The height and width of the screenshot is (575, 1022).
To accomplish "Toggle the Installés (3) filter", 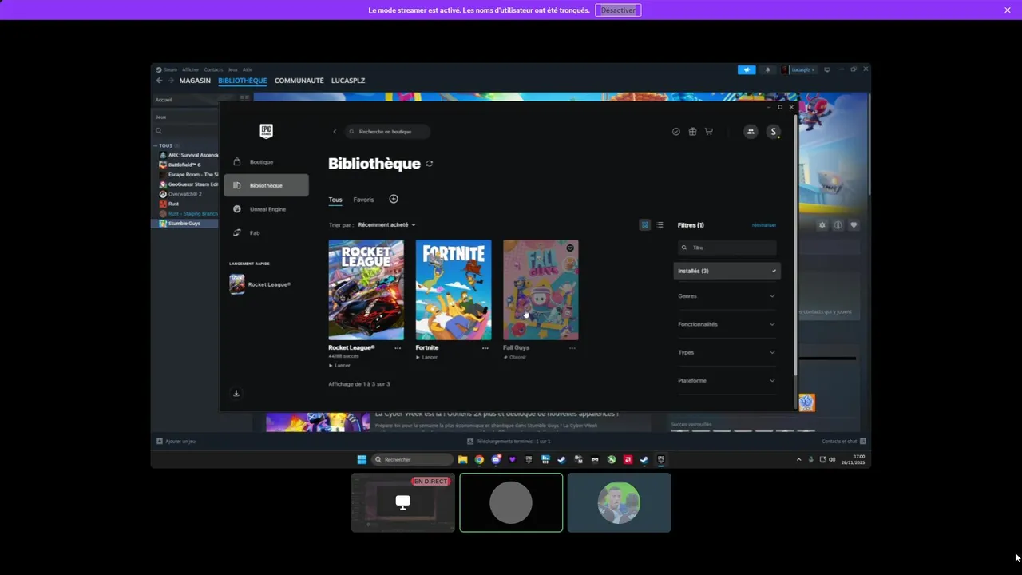I will pyautogui.click(x=727, y=271).
